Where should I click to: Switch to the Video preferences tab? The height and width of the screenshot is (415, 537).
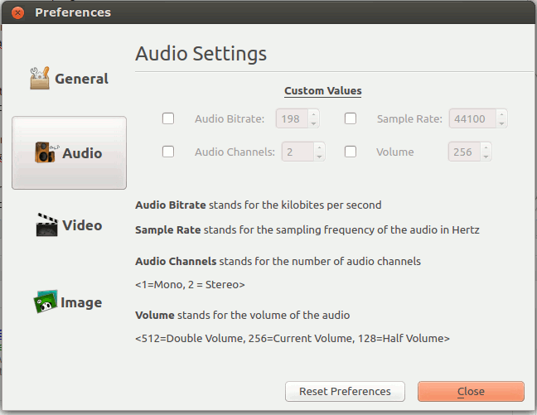[69, 225]
